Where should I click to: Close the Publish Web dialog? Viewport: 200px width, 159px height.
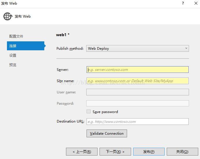(196, 3)
